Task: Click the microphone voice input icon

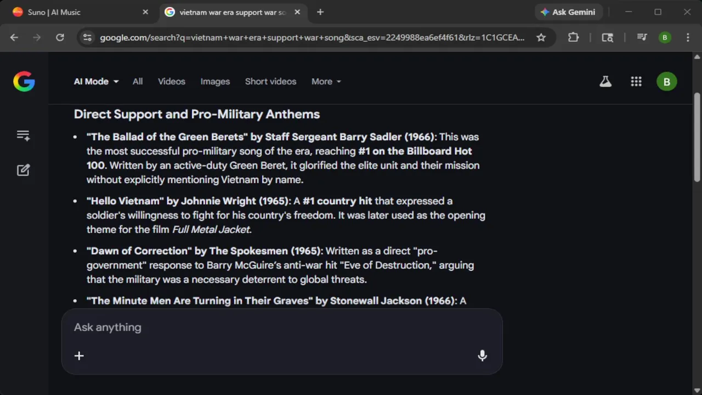Action: tap(482, 356)
